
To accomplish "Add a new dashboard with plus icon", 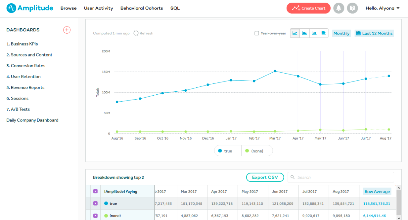I will tap(67, 30).
